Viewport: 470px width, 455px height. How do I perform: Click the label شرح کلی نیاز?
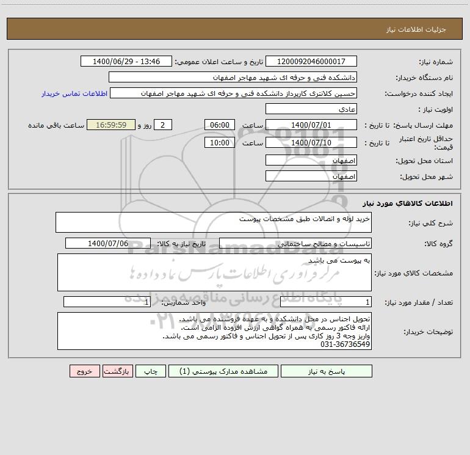(x=431, y=223)
